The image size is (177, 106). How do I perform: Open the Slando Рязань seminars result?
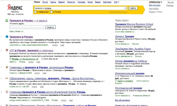[x=47, y=92]
